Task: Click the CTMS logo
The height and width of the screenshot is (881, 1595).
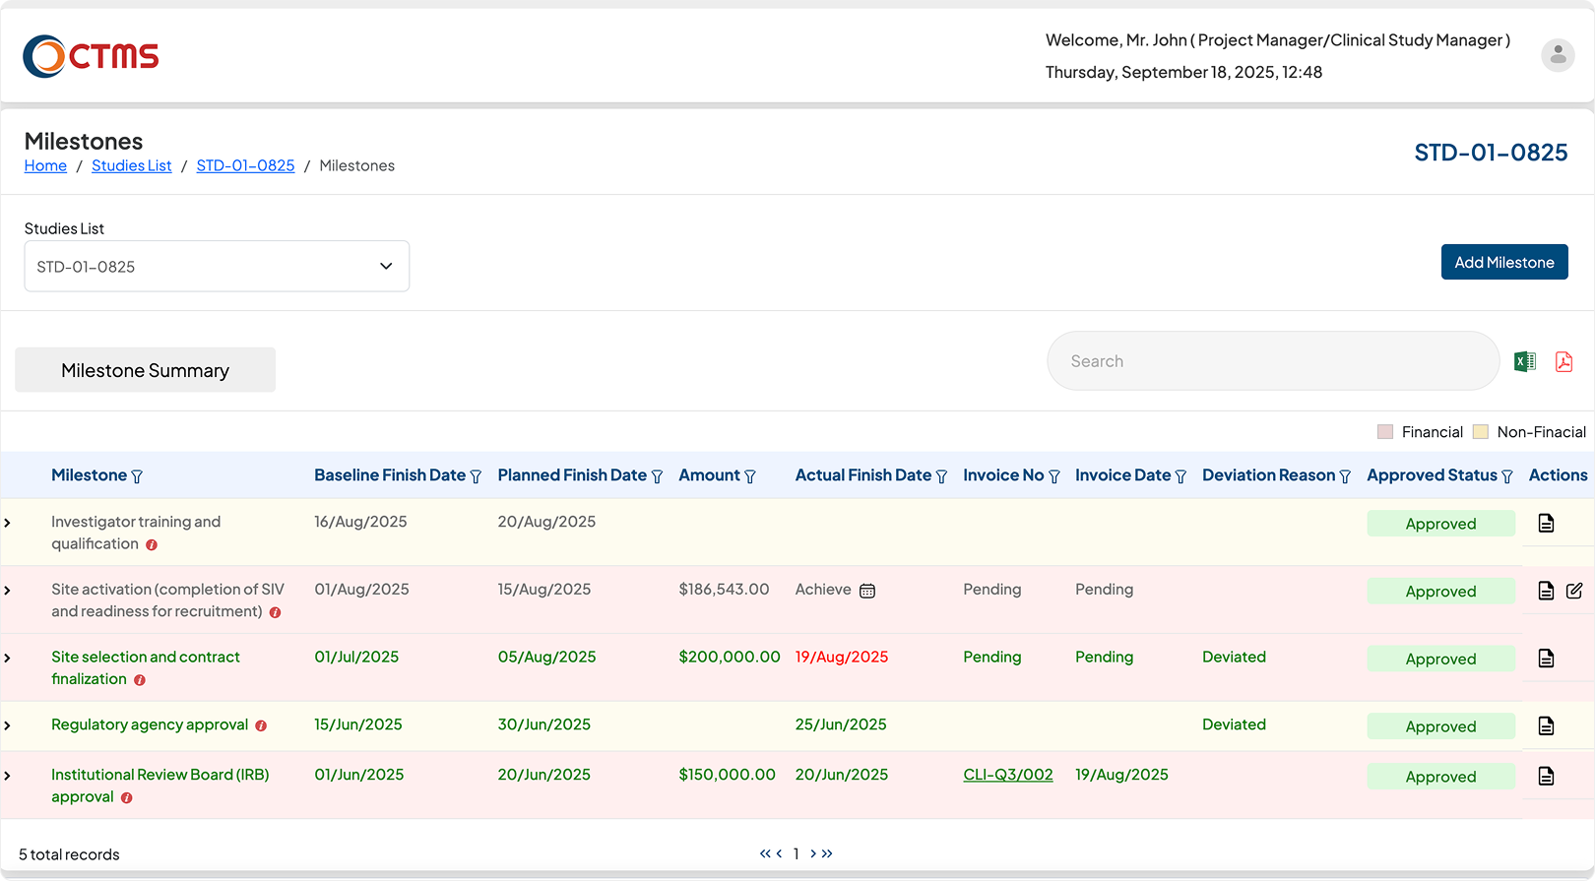Action: pos(91,56)
